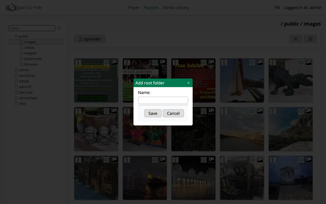Save the new root folder
The height and width of the screenshot is (204, 326).
153,113
